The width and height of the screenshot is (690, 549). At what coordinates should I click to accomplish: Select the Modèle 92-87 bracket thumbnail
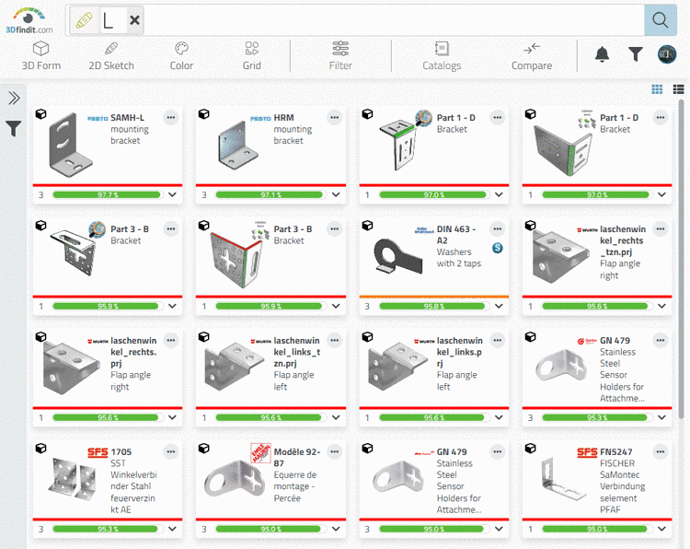pos(236,479)
